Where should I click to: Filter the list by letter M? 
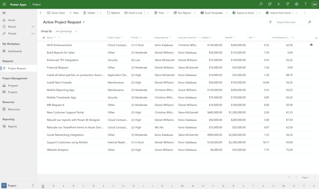182,186
